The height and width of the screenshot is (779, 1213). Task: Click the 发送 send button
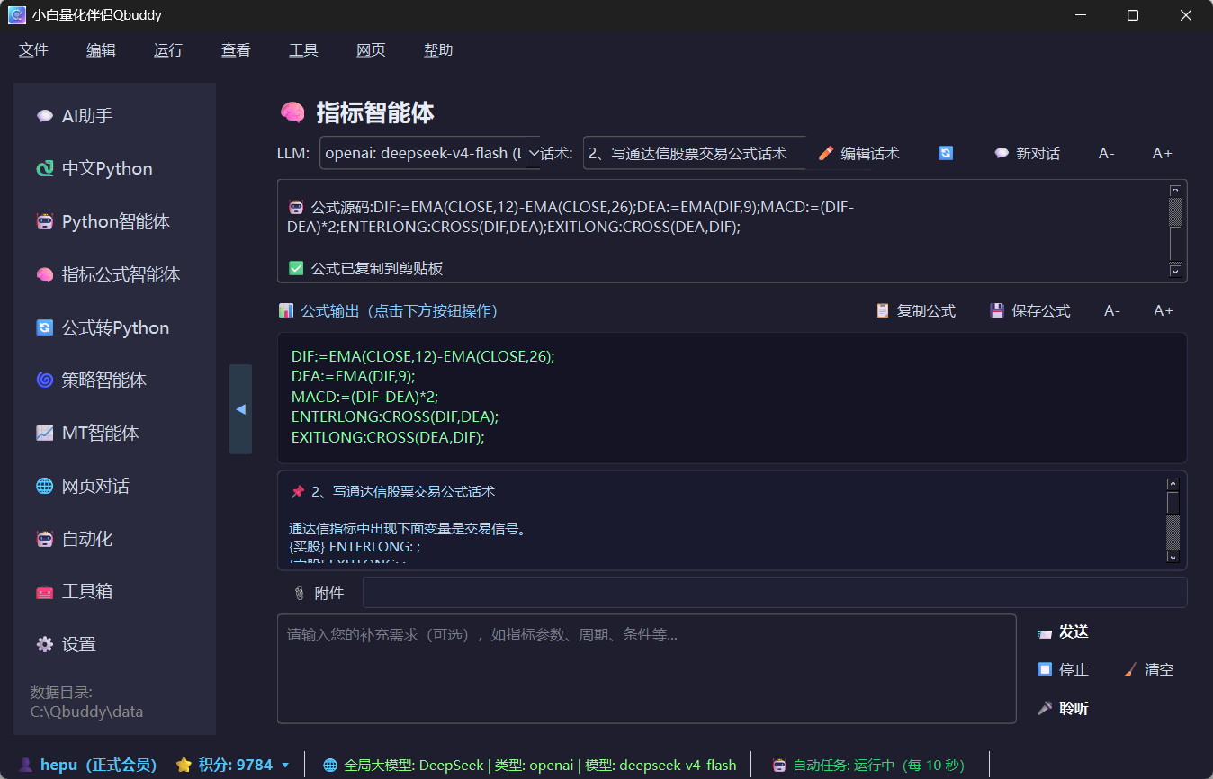pyautogui.click(x=1063, y=632)
